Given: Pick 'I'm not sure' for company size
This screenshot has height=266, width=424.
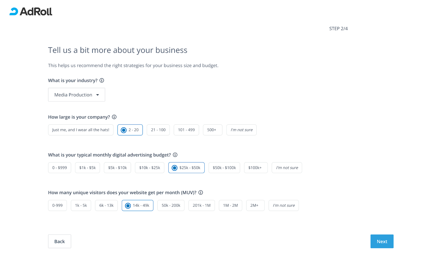Looking at the screenshot, I should (x=241, y=130).
